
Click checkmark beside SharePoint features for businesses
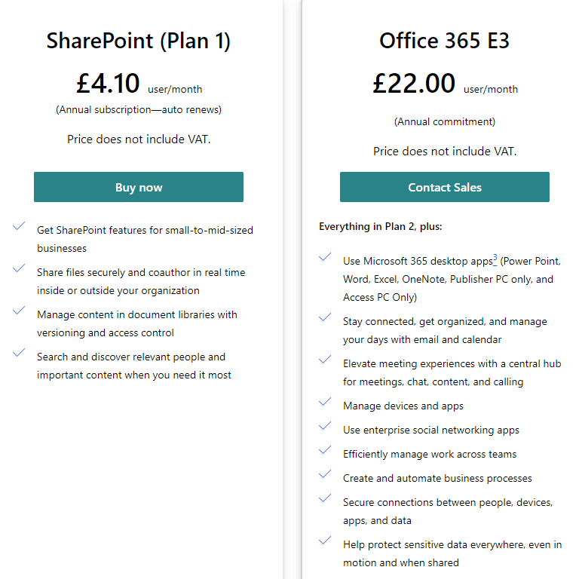(x=20, y=226)
